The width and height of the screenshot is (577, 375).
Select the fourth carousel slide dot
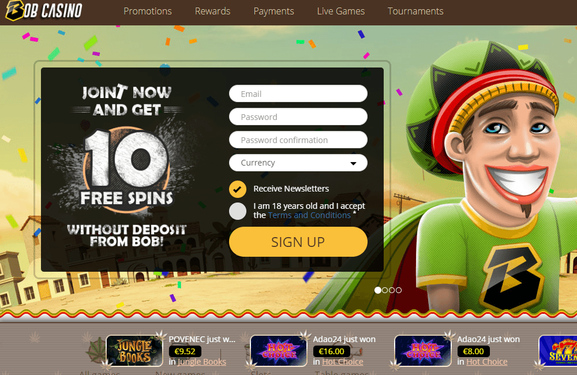click(x=399, y=290)
